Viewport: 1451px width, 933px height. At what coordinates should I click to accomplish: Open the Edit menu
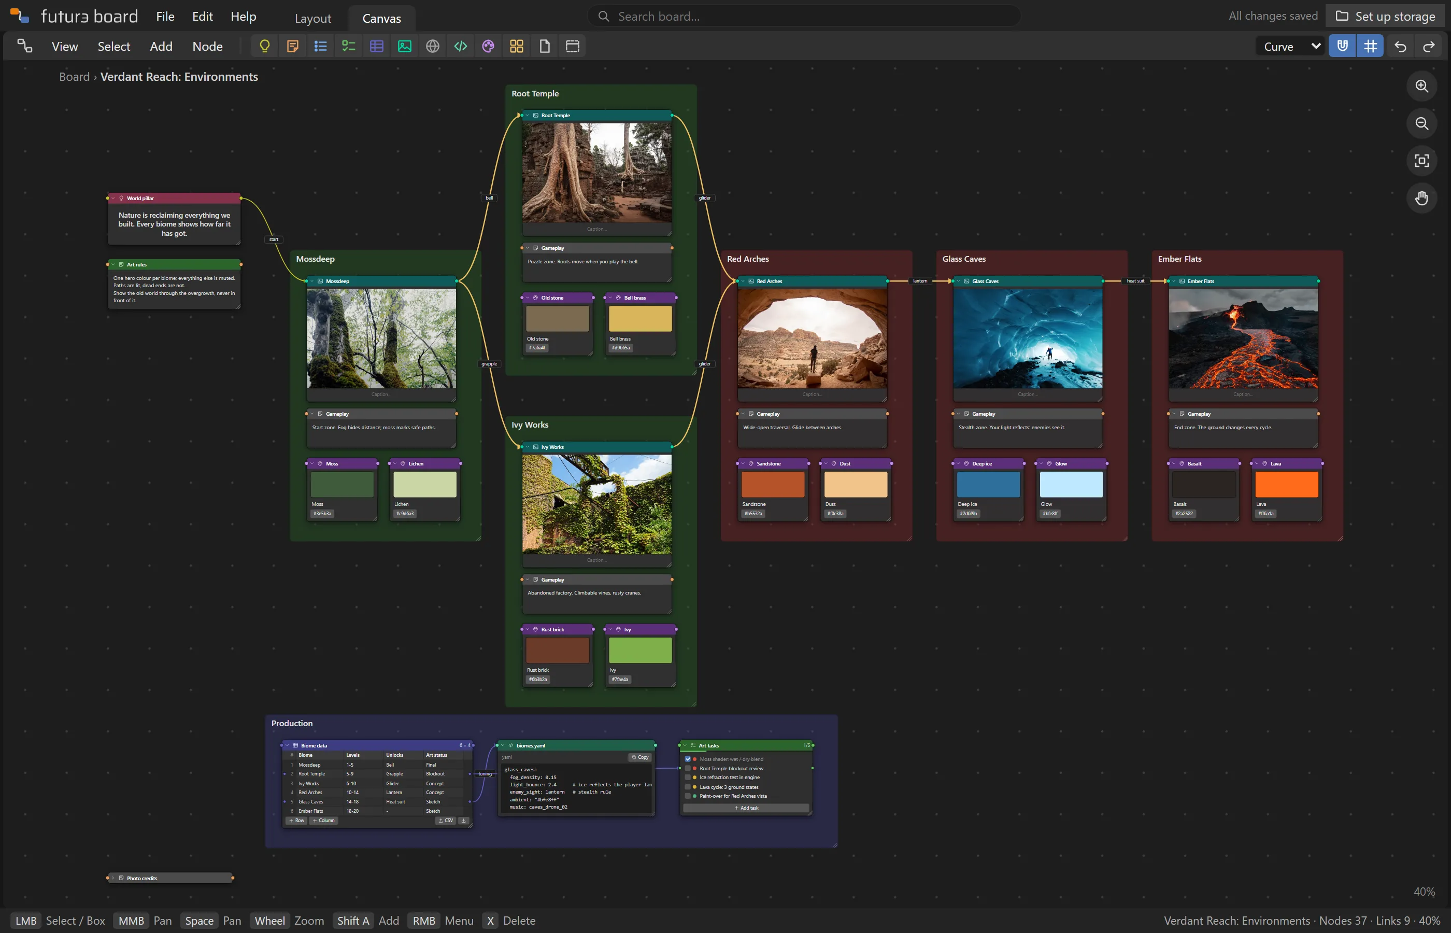(202, 17)
